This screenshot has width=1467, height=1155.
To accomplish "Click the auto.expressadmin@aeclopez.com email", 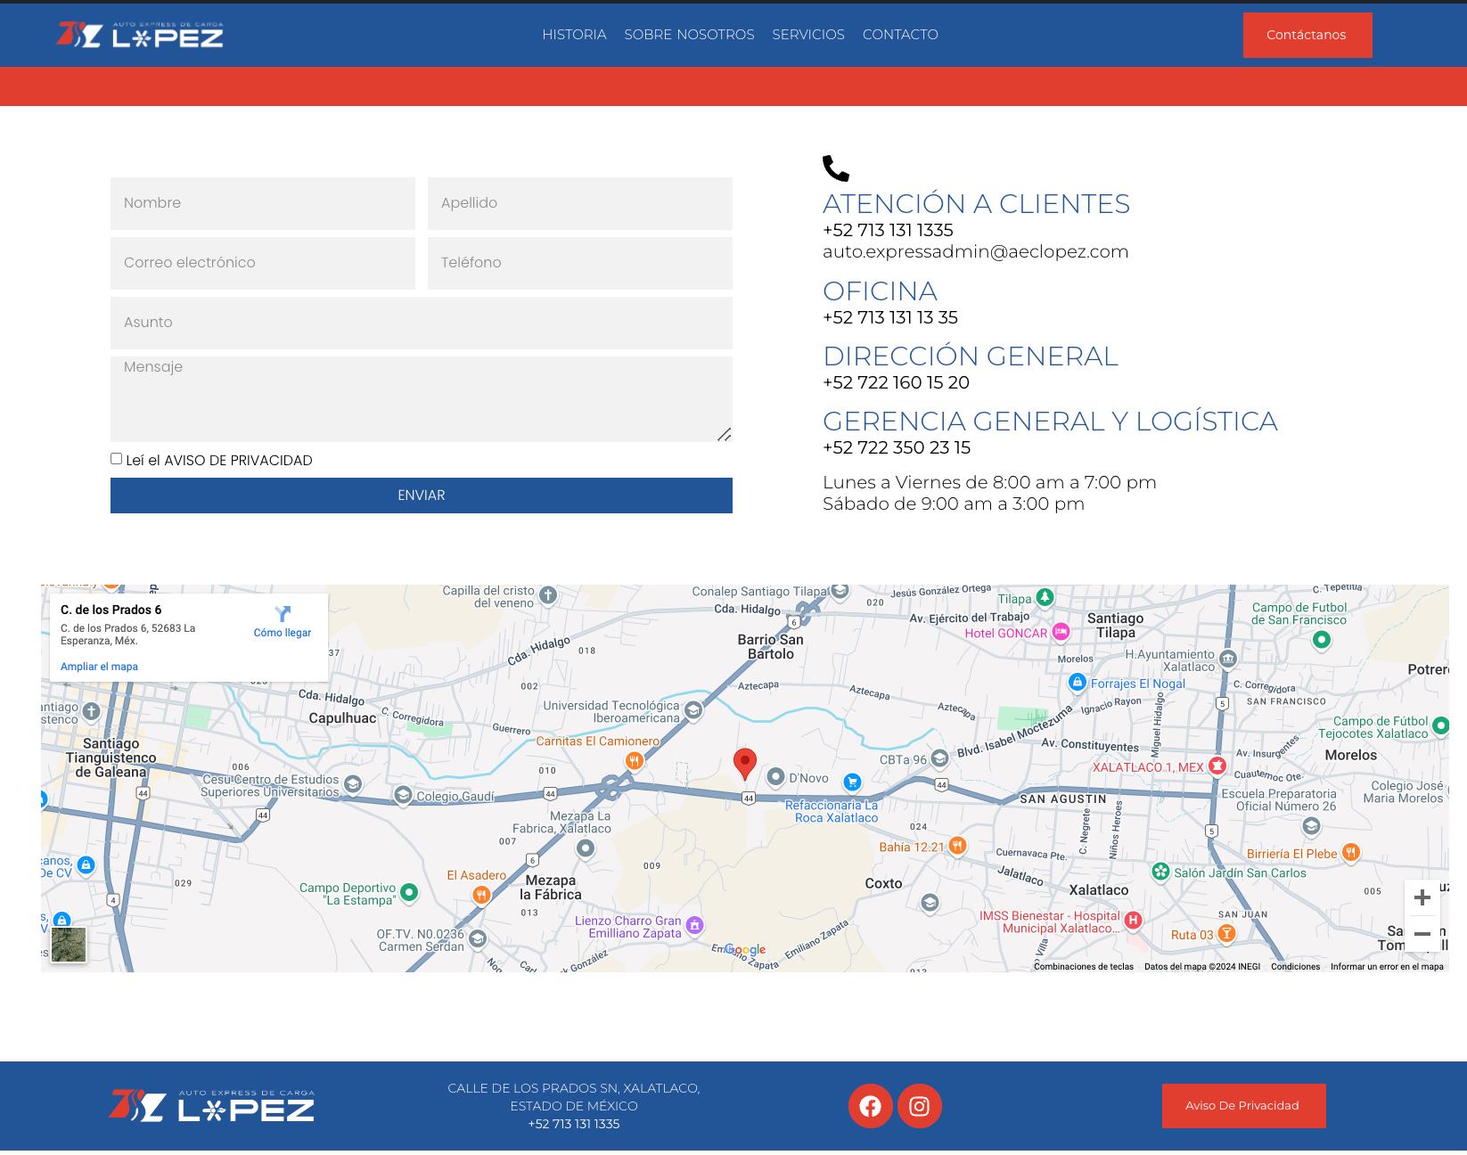I will 975,252.
